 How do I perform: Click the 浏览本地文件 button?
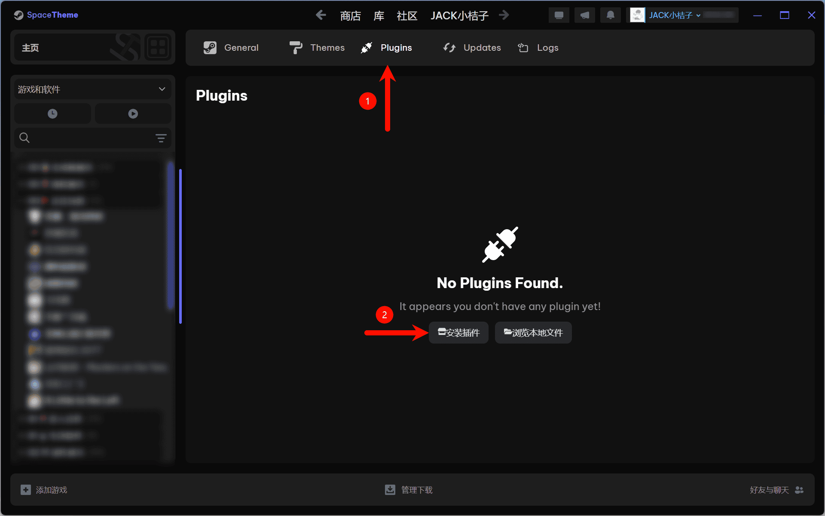click(533, 333)
